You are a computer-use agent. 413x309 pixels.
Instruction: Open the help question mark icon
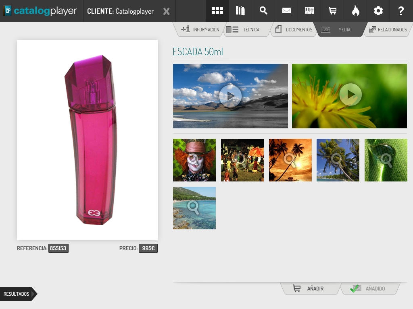401,11
